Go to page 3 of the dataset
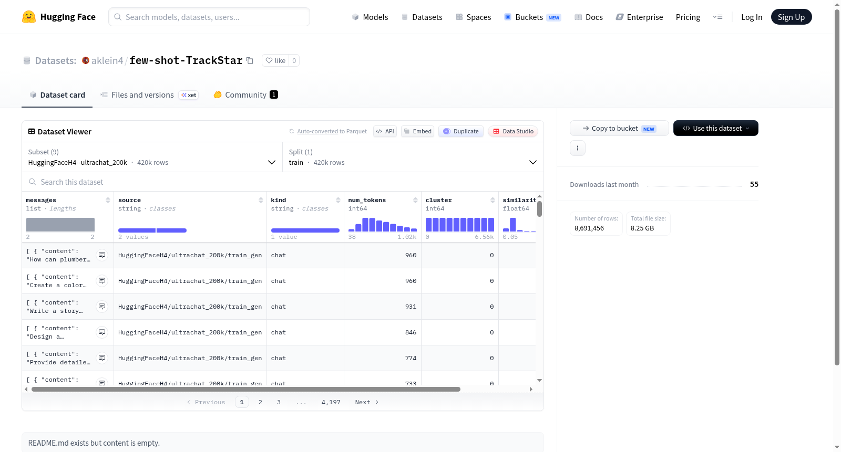 coord(279,402)
